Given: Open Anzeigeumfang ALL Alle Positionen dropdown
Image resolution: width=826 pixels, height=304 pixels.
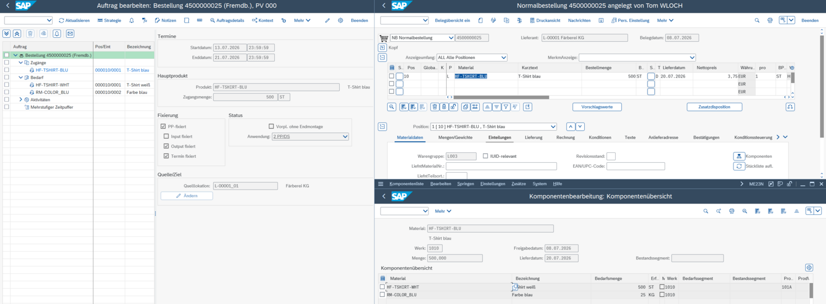Looking at the screenshot, I should pyautogui.click(x=472, y=57).
